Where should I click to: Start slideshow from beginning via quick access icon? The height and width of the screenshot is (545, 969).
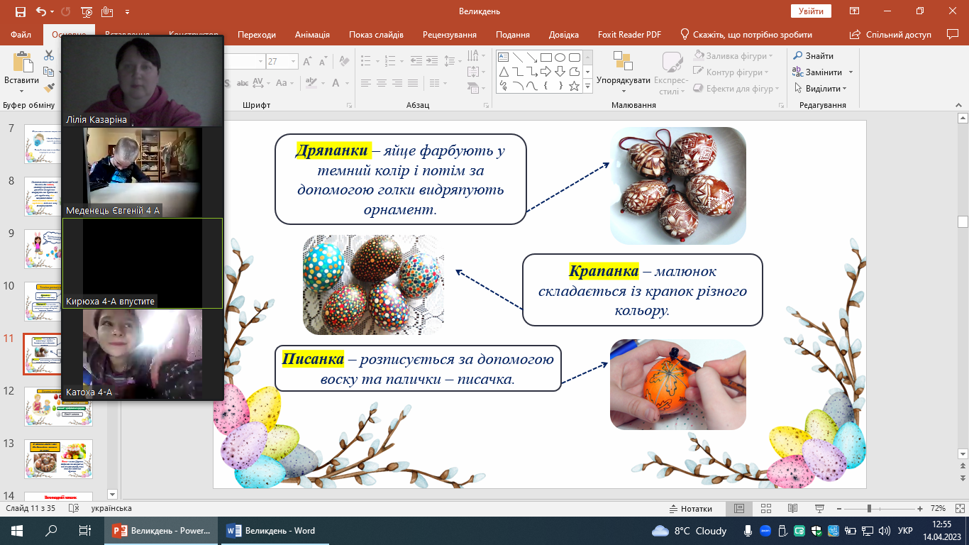tap(87, 11)
